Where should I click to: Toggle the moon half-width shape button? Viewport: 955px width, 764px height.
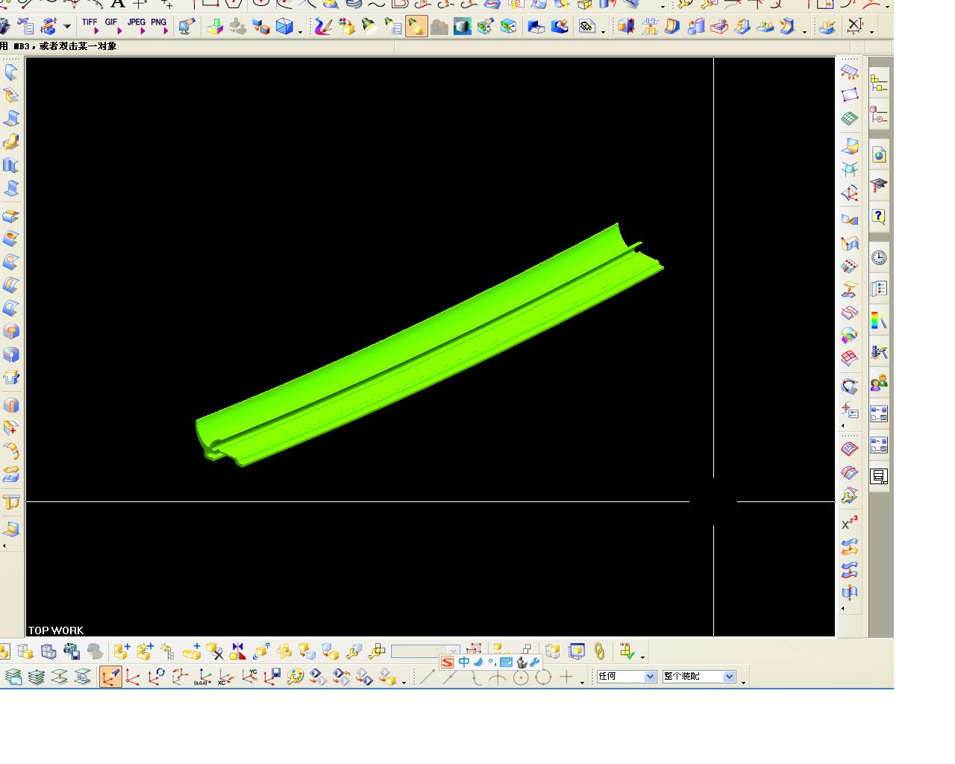point(477,662)
